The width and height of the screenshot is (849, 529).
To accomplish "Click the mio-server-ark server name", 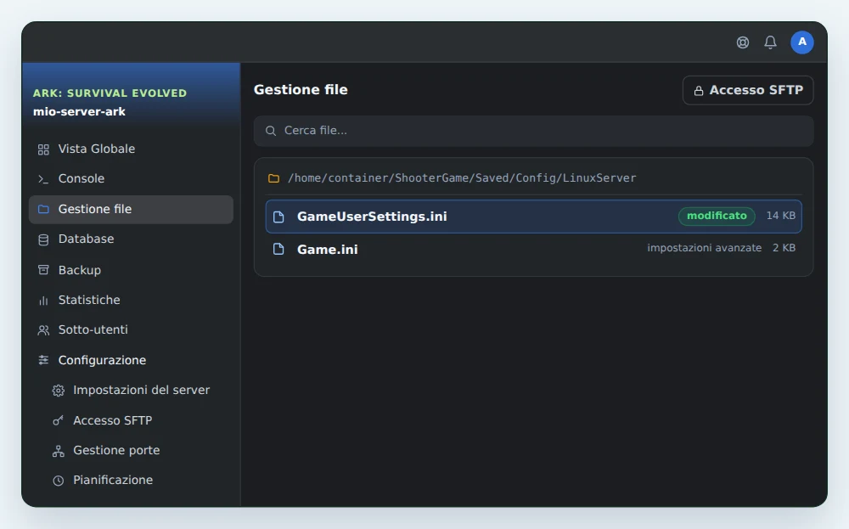I will point(79,112).
